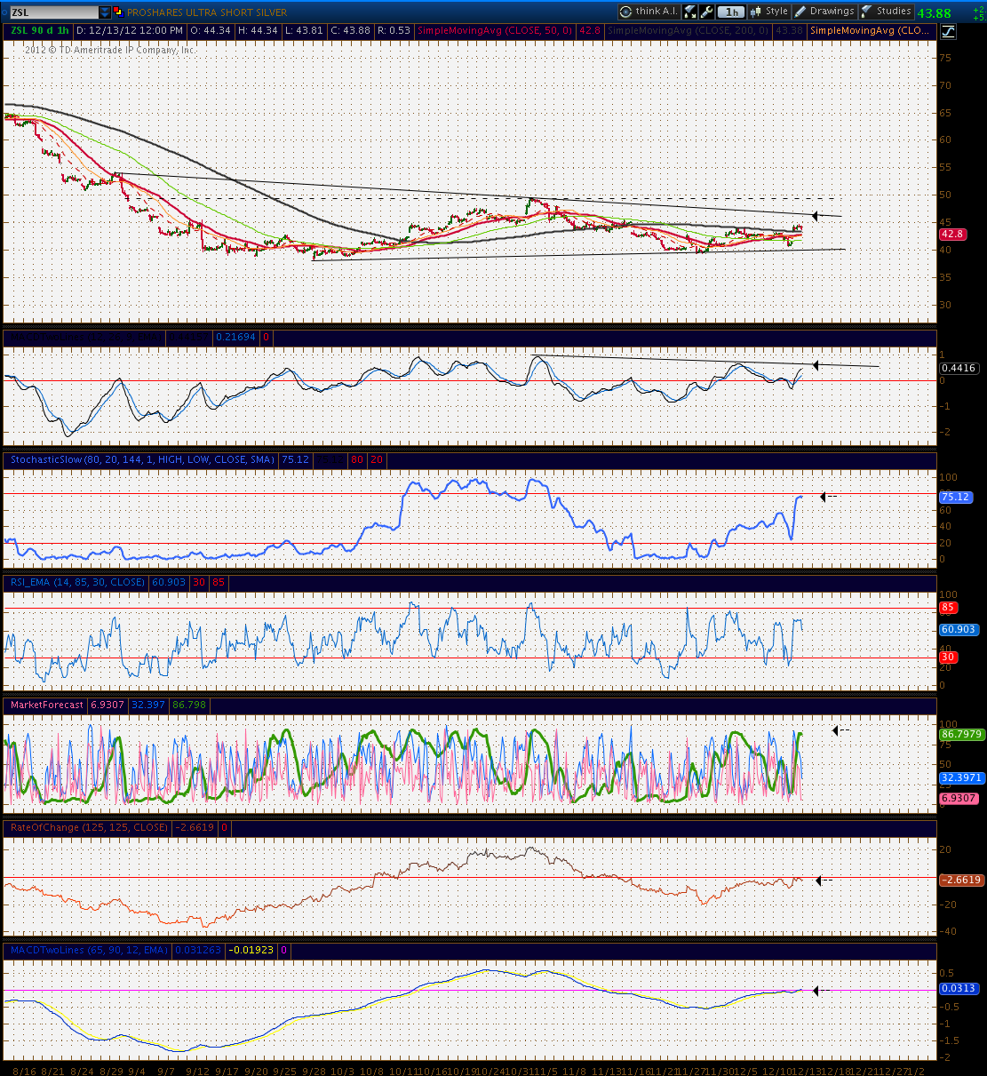Click MACD yellow value -0.01923

point(252,950)
